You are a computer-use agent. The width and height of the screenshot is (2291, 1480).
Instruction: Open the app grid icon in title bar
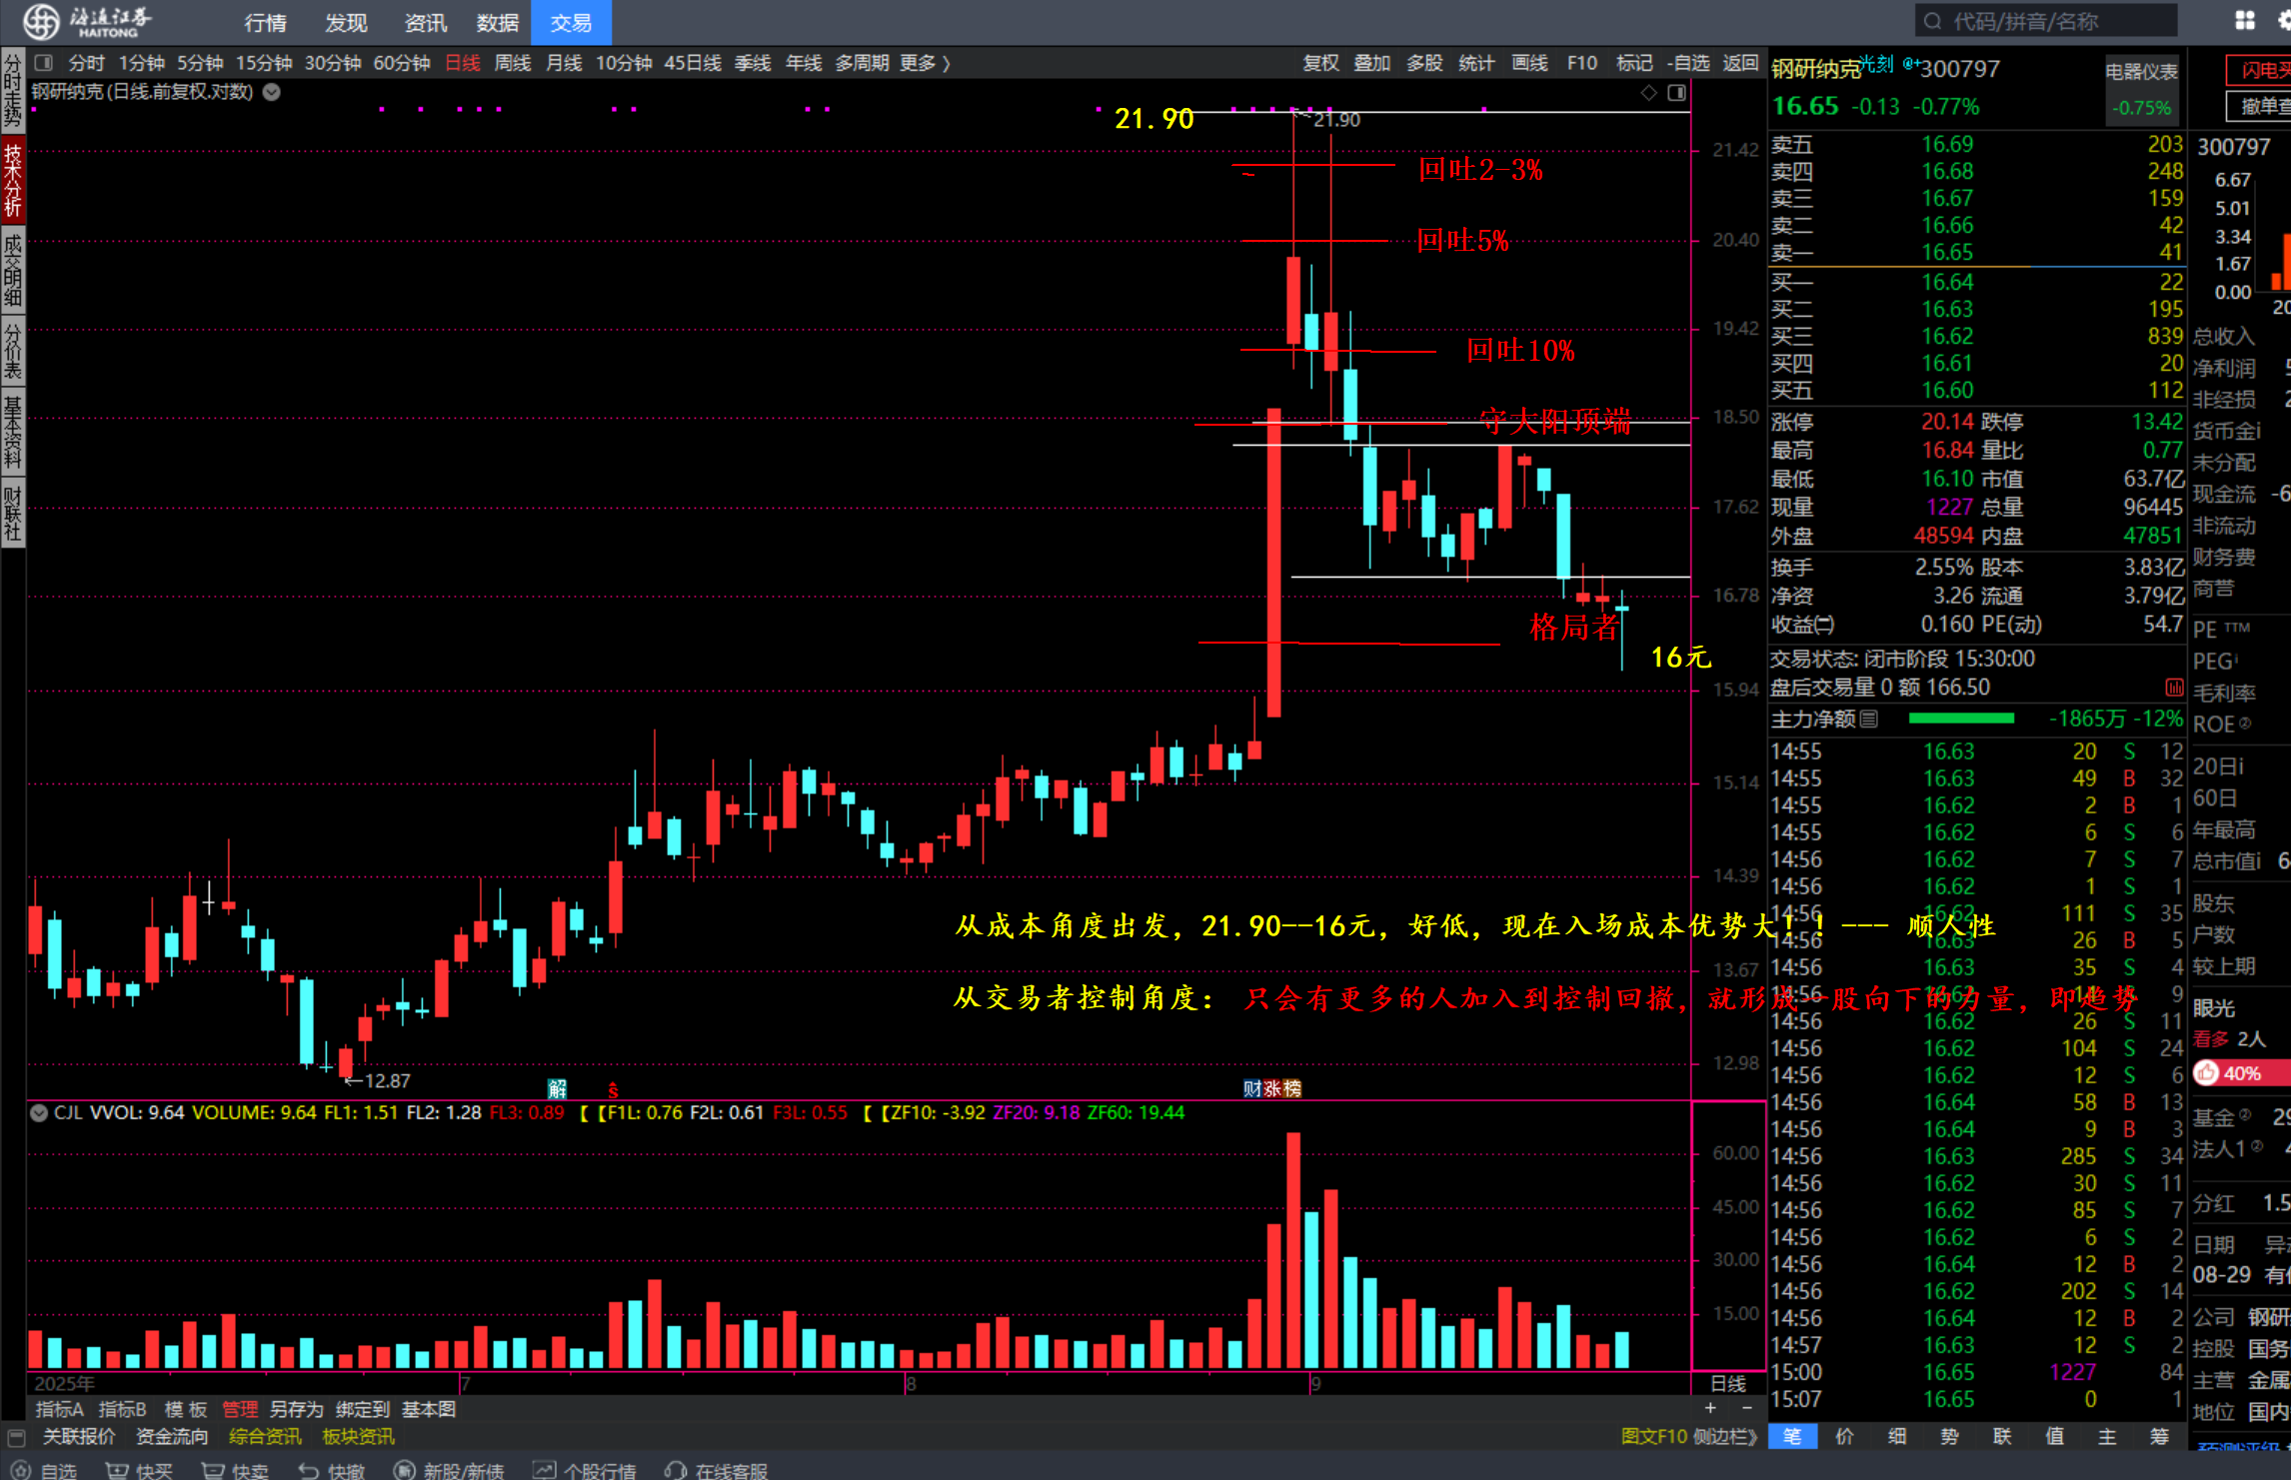(x=2245, y=21)
